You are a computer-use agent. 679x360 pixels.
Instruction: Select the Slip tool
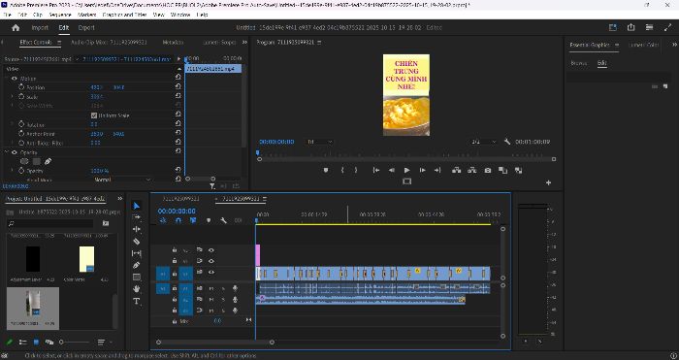point(137,253)
